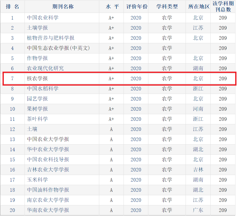Viewport: 239px width, 217px height.
Task: Select journal name 玉米科学
Action: pyautogui.click(x=37, y=180)
